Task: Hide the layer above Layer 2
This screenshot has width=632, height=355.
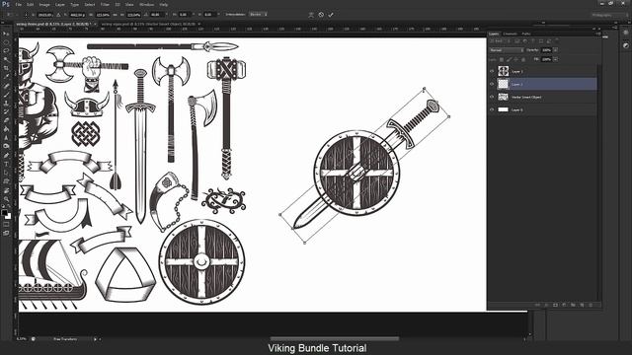Action: pos(492,71)
